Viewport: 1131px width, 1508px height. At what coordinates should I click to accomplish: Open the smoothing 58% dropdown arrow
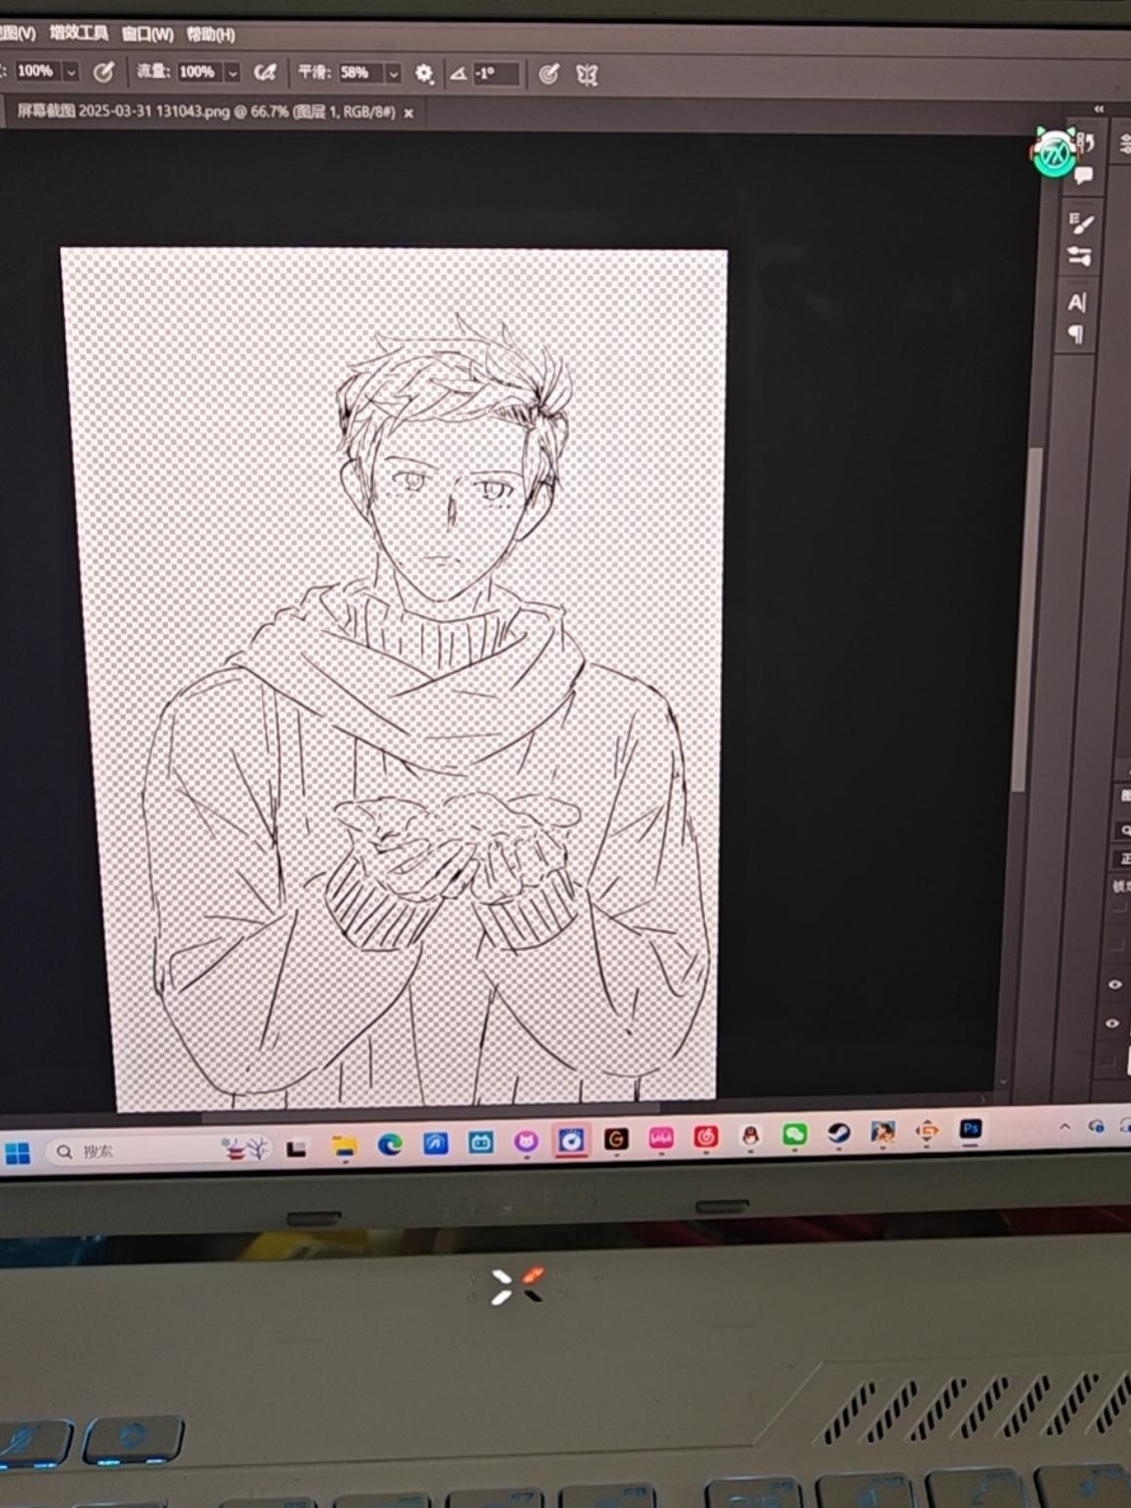393,73
